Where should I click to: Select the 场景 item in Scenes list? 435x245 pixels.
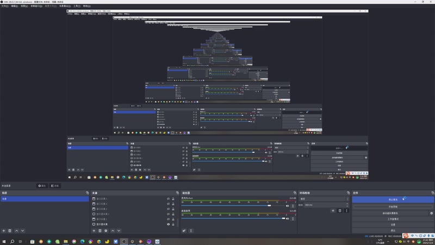tap(45, 199)
